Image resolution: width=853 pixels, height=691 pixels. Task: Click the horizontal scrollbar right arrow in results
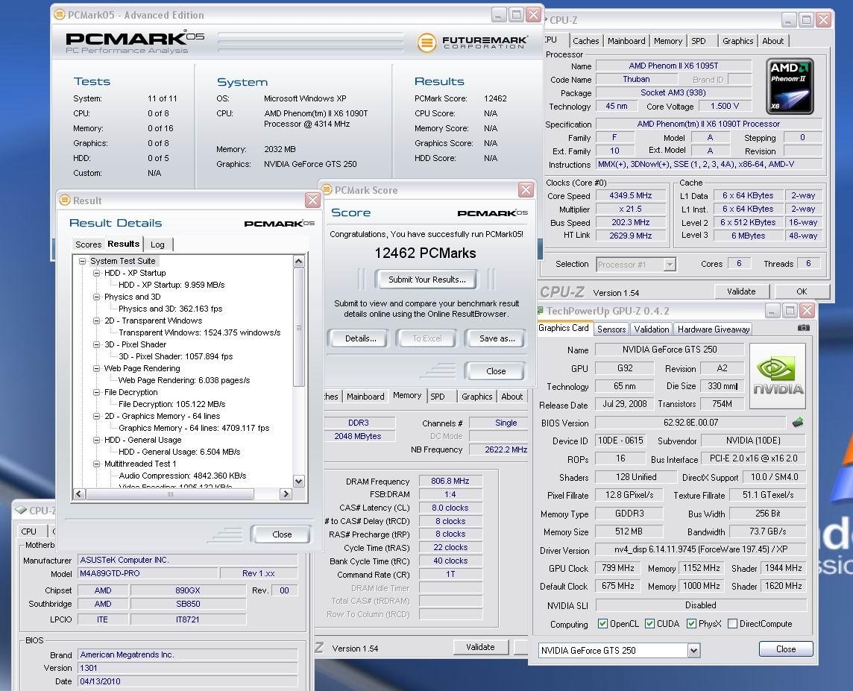(286, 493)
